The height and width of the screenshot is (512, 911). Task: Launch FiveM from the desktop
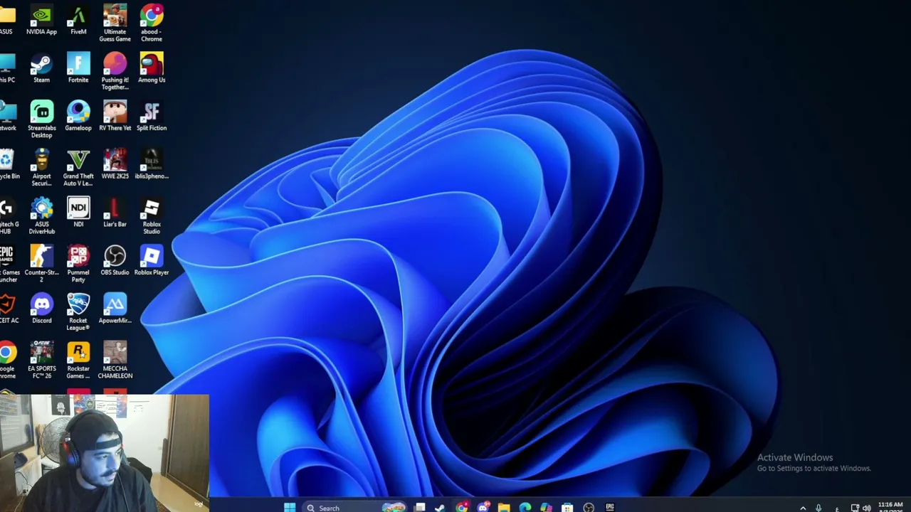[78, 21]
